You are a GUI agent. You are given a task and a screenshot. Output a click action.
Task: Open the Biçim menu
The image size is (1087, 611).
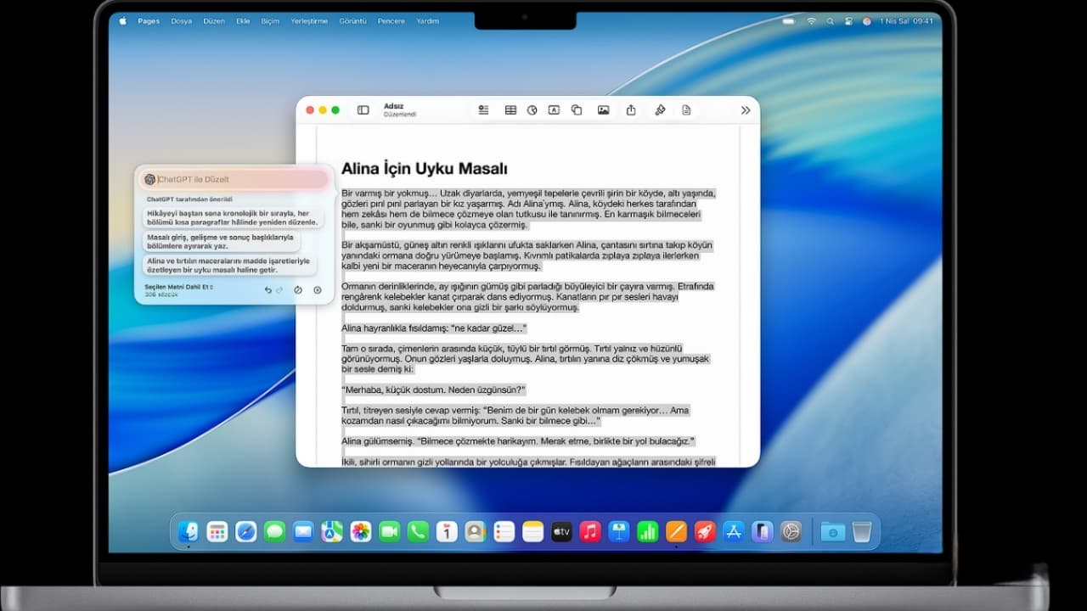[270, 20]
